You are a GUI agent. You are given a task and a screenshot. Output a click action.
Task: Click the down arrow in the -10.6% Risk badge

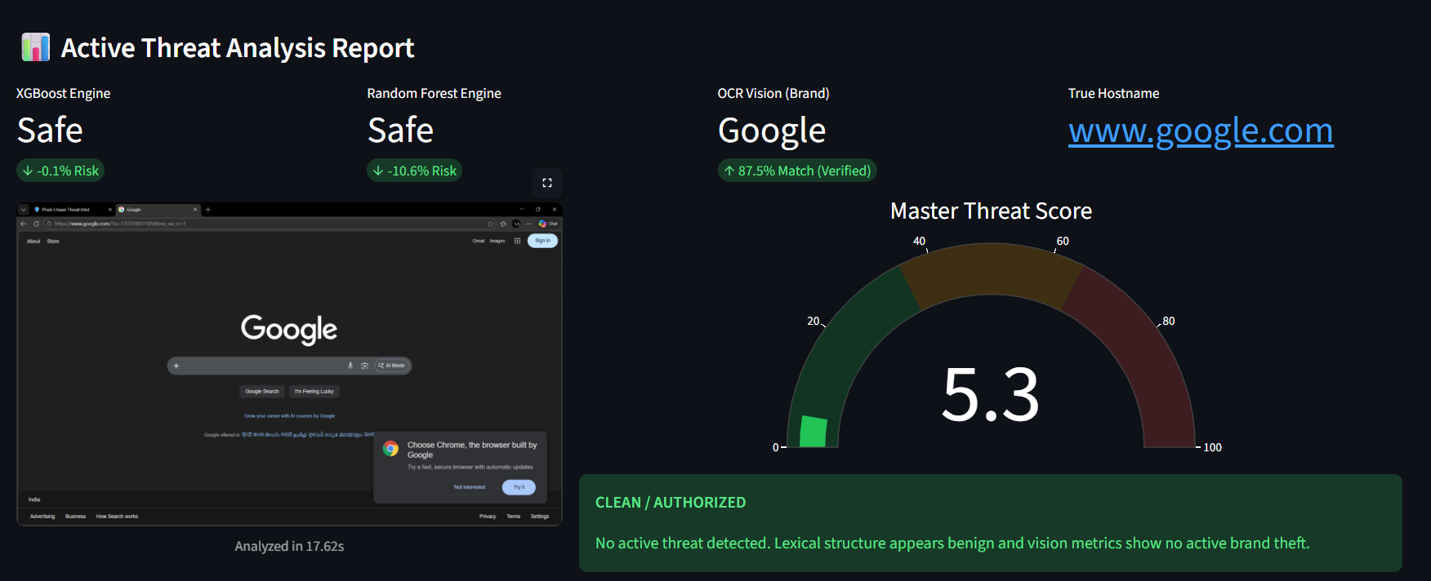(378, 171)
